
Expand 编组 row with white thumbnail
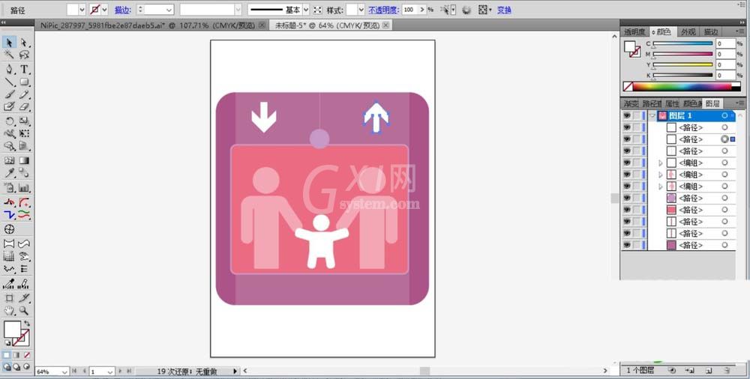pos(661,163)
